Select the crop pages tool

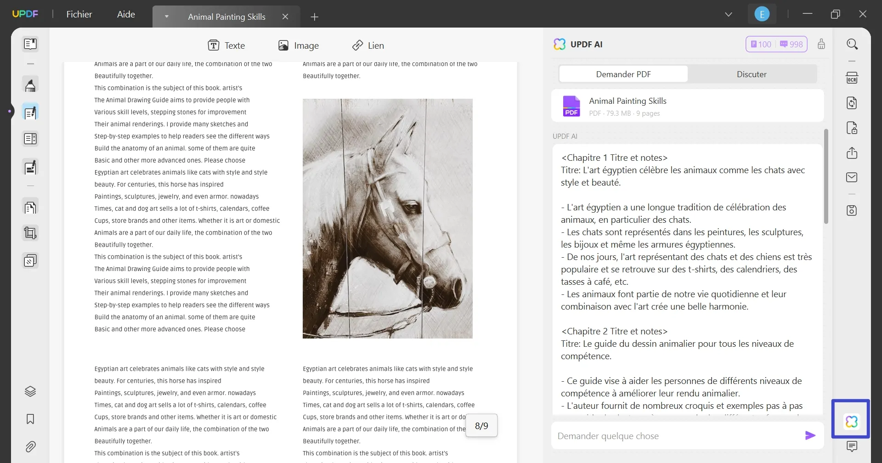click(30, 233)
